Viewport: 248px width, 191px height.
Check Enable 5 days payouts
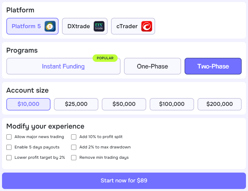point(9,147)
